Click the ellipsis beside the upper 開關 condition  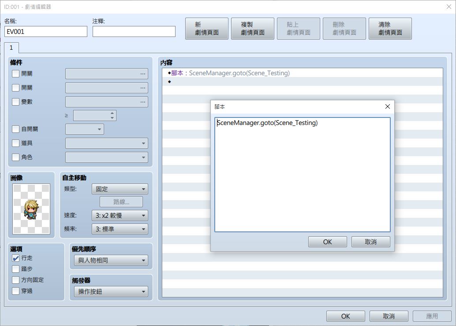click(142, 73)
